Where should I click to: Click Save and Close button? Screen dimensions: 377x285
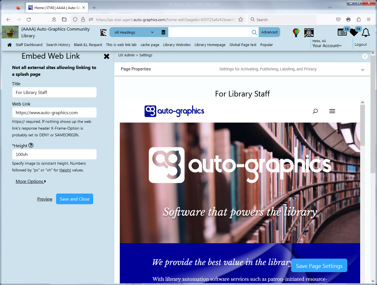pos(75,199)
